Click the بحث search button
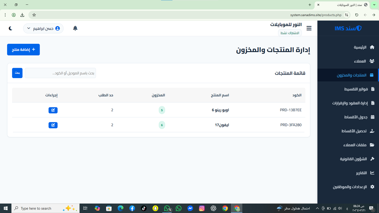The height and width of the screenshot is (213, 379). pyautogui.click(x=17, y=73)
